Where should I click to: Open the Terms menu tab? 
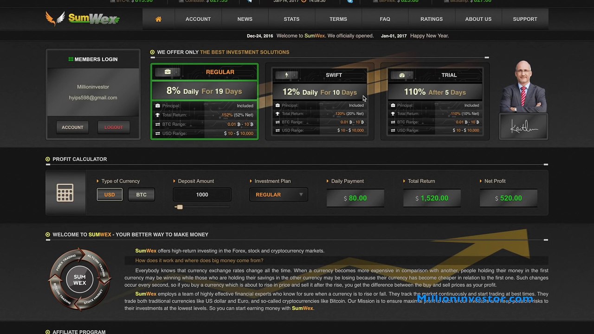[338, 19]
